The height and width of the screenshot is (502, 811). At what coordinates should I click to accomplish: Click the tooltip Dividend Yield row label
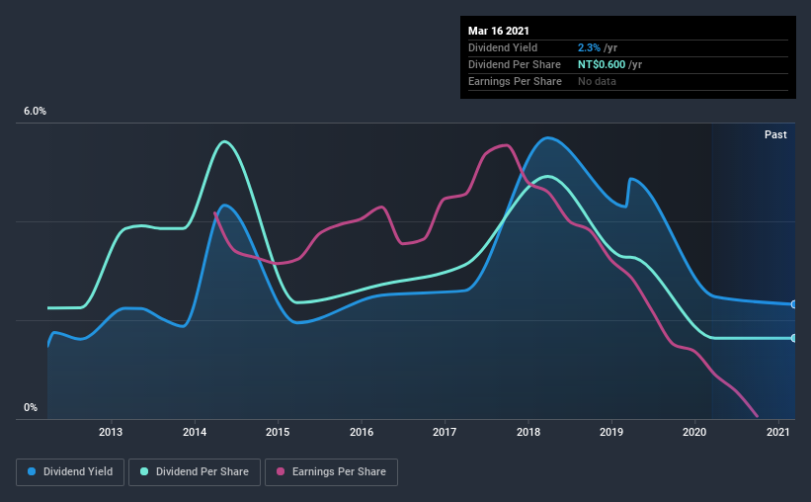point(503,47)
